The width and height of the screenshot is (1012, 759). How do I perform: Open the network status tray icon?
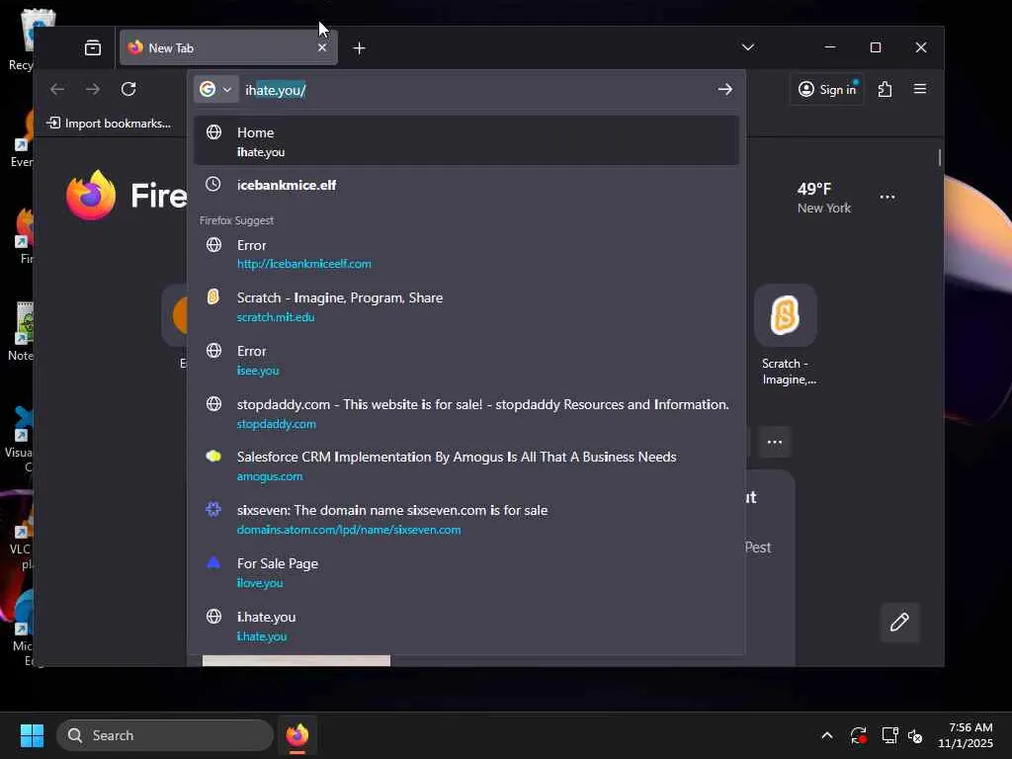coord(890,735)
